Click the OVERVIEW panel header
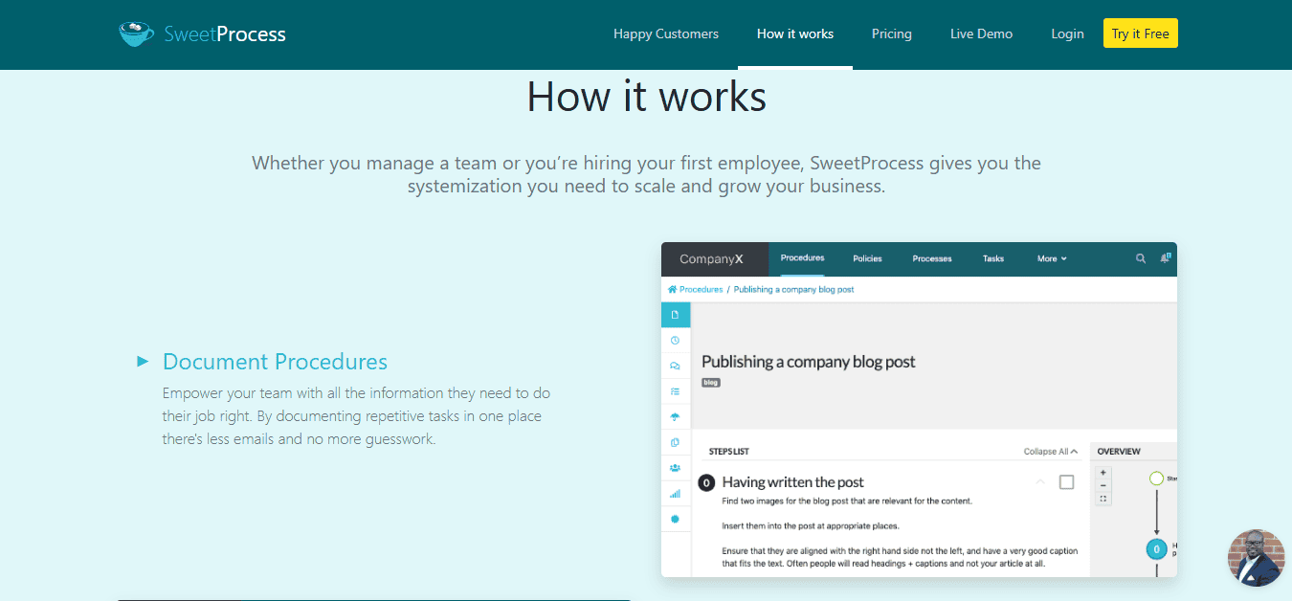Viewport: 1292px width, 601px height. click(1119, 452)
